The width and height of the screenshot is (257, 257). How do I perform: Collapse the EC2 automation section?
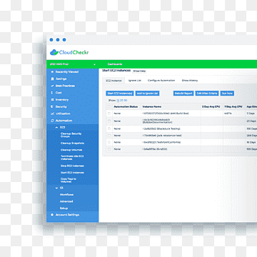56,128
